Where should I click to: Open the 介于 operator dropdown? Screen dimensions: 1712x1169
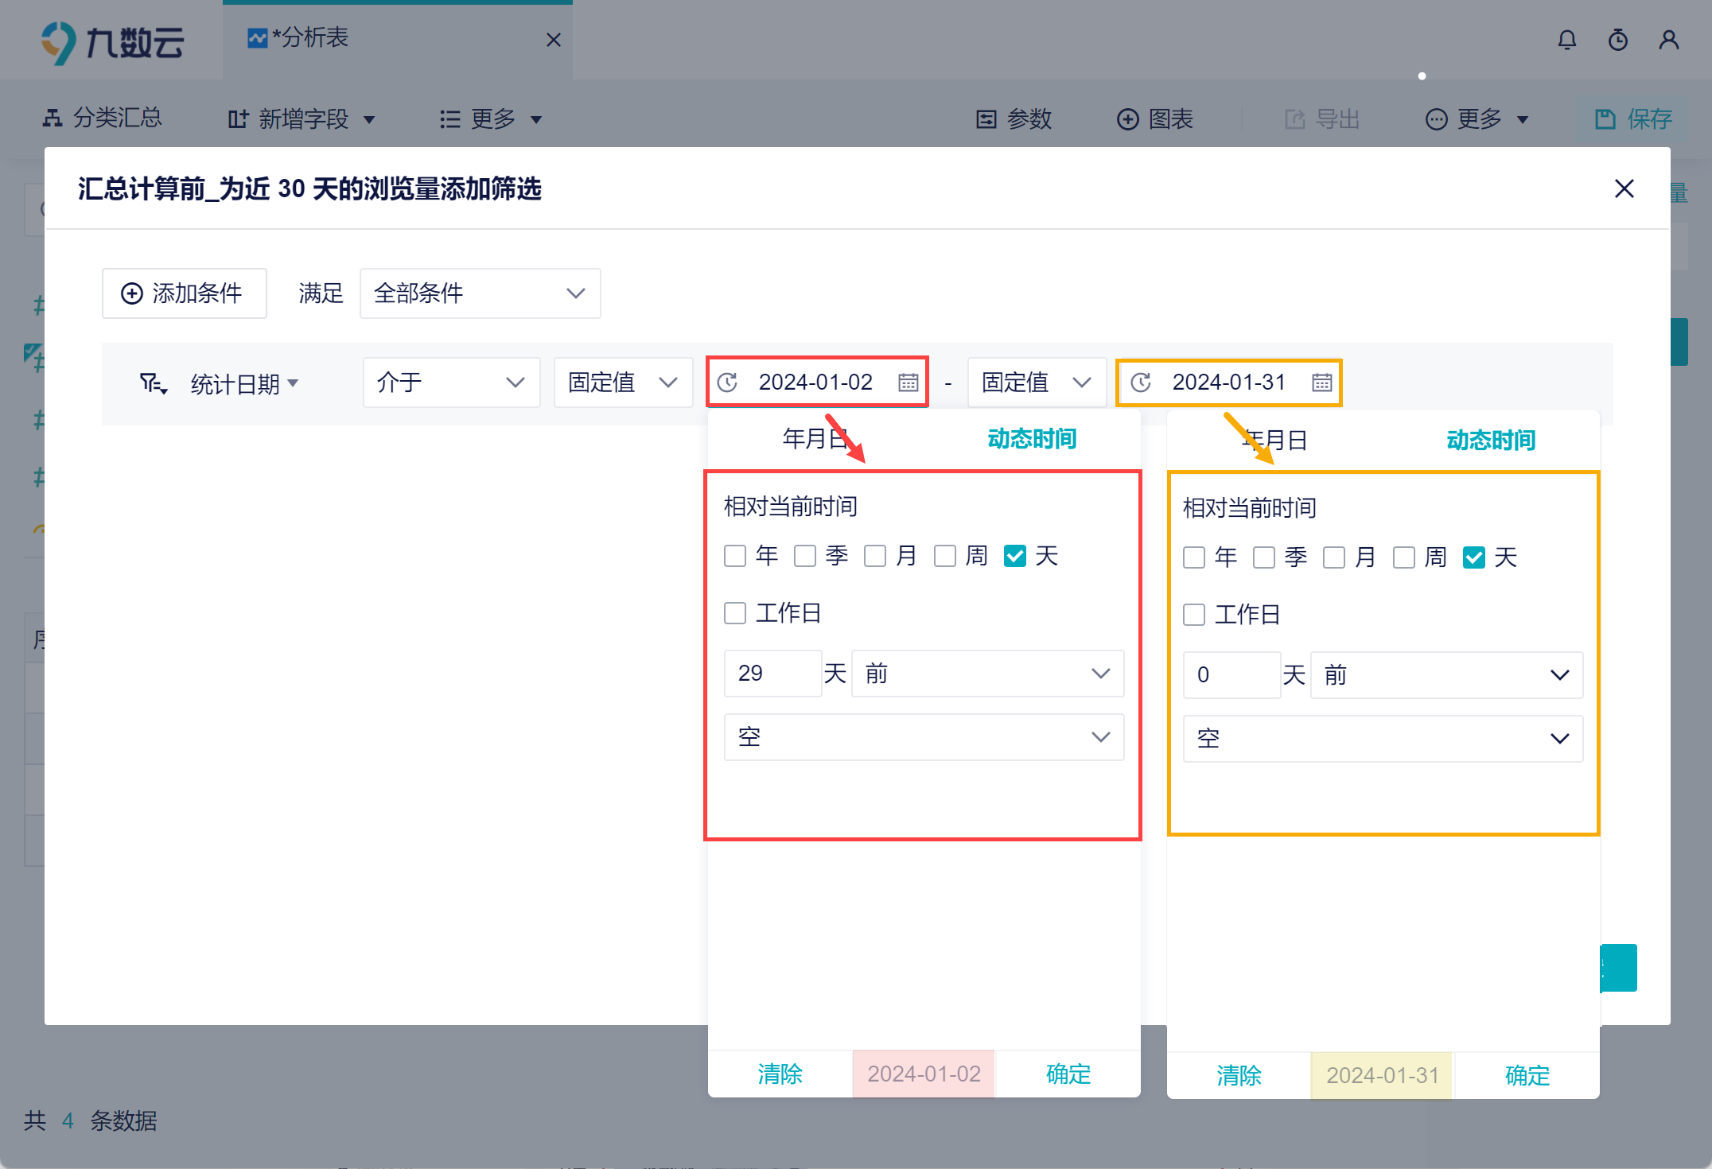[x=450, y=383]
